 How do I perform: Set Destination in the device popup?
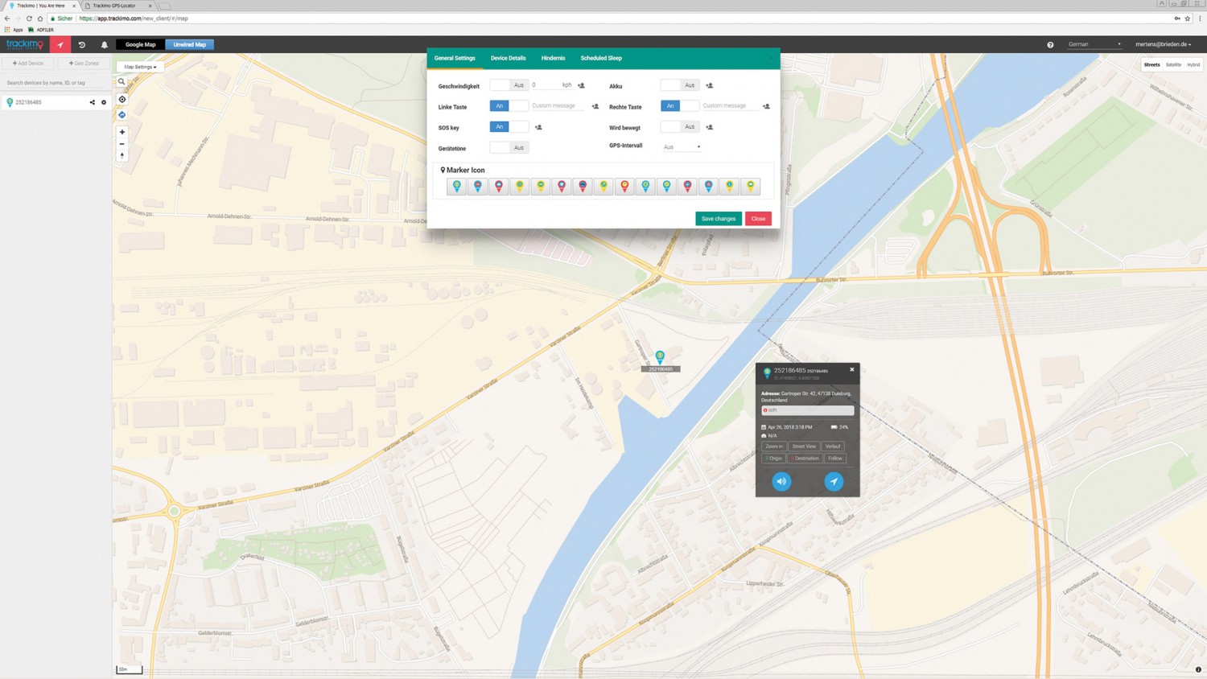[805, 459]
